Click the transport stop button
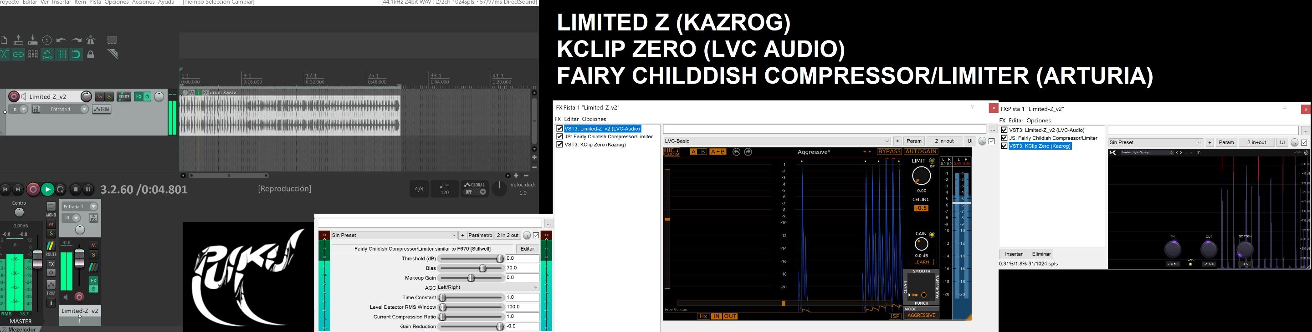Image resolution: width=1312 pixels, height=332 pixels. [75, 189]
